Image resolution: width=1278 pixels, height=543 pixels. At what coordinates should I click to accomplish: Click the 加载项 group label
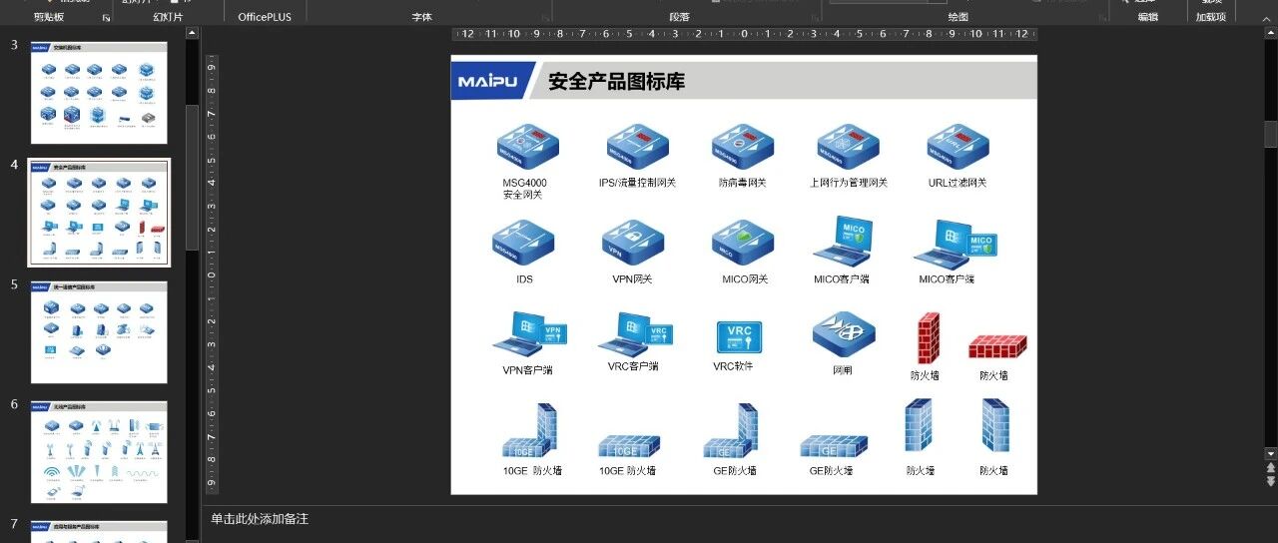pos(1210,17)
